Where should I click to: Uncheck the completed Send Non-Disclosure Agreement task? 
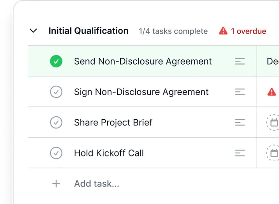[x=56, y=62]
